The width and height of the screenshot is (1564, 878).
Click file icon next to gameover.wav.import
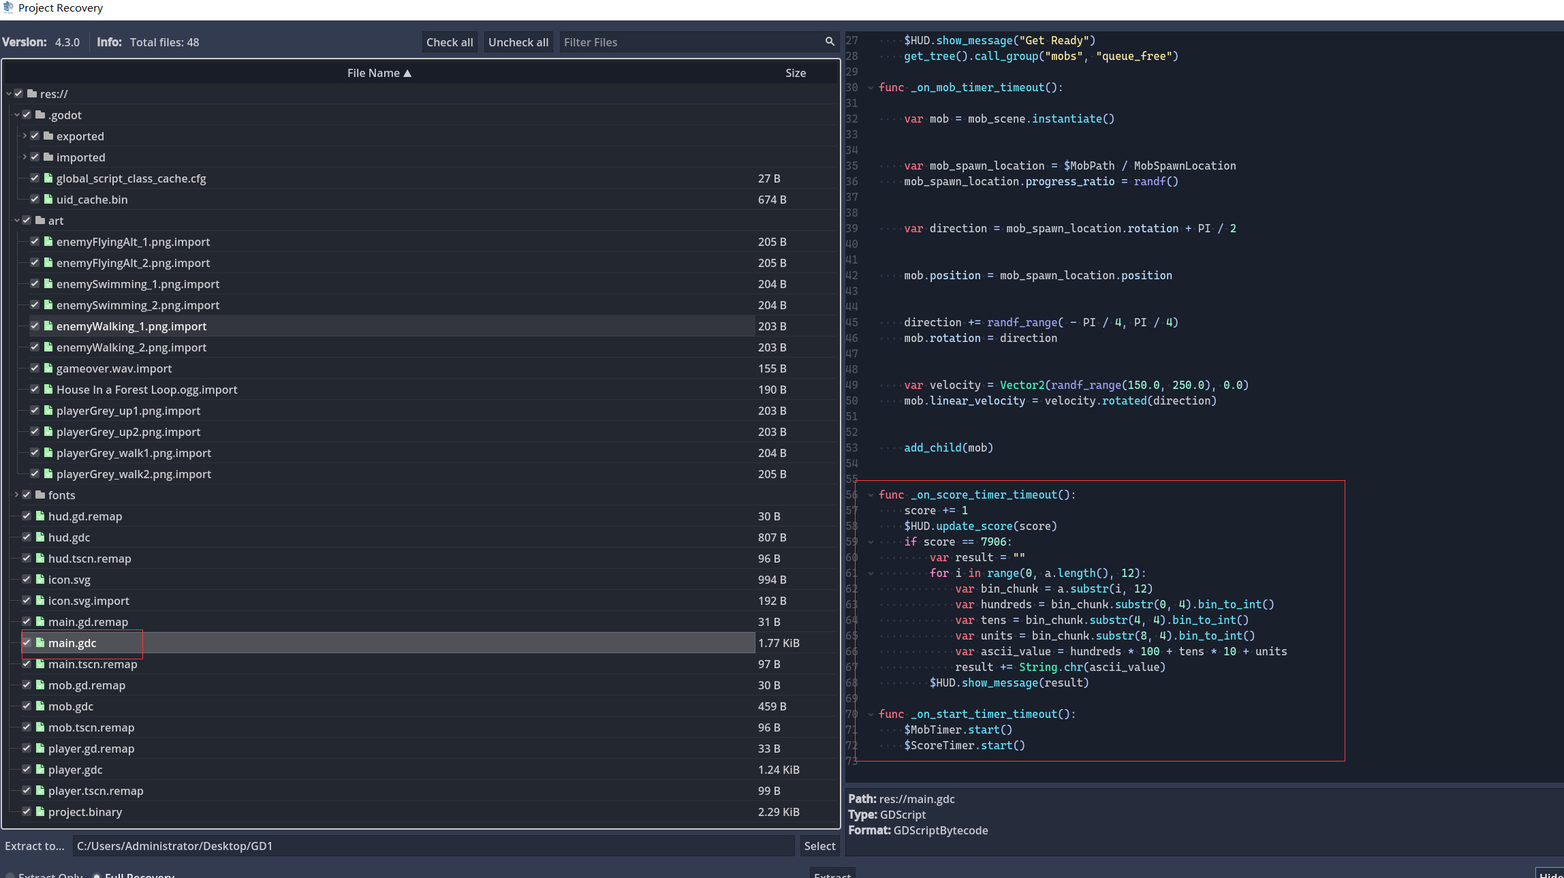click(48, 368)
